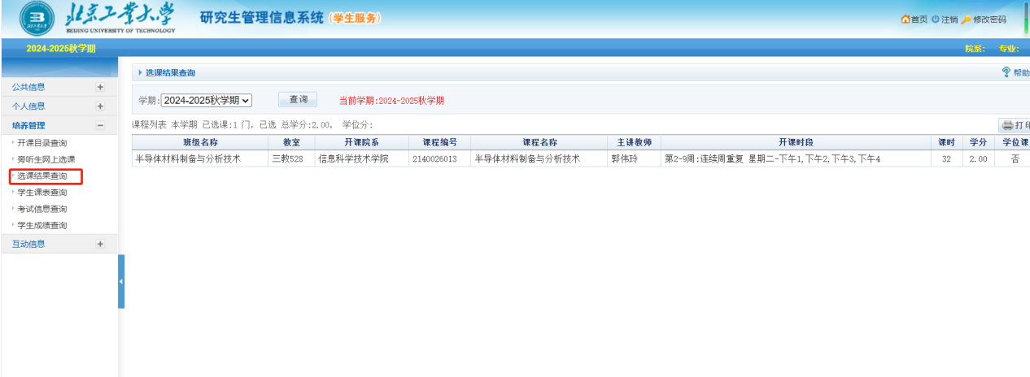Click the 开课时段 column header
1030x377 pixels.
[795, 142]
